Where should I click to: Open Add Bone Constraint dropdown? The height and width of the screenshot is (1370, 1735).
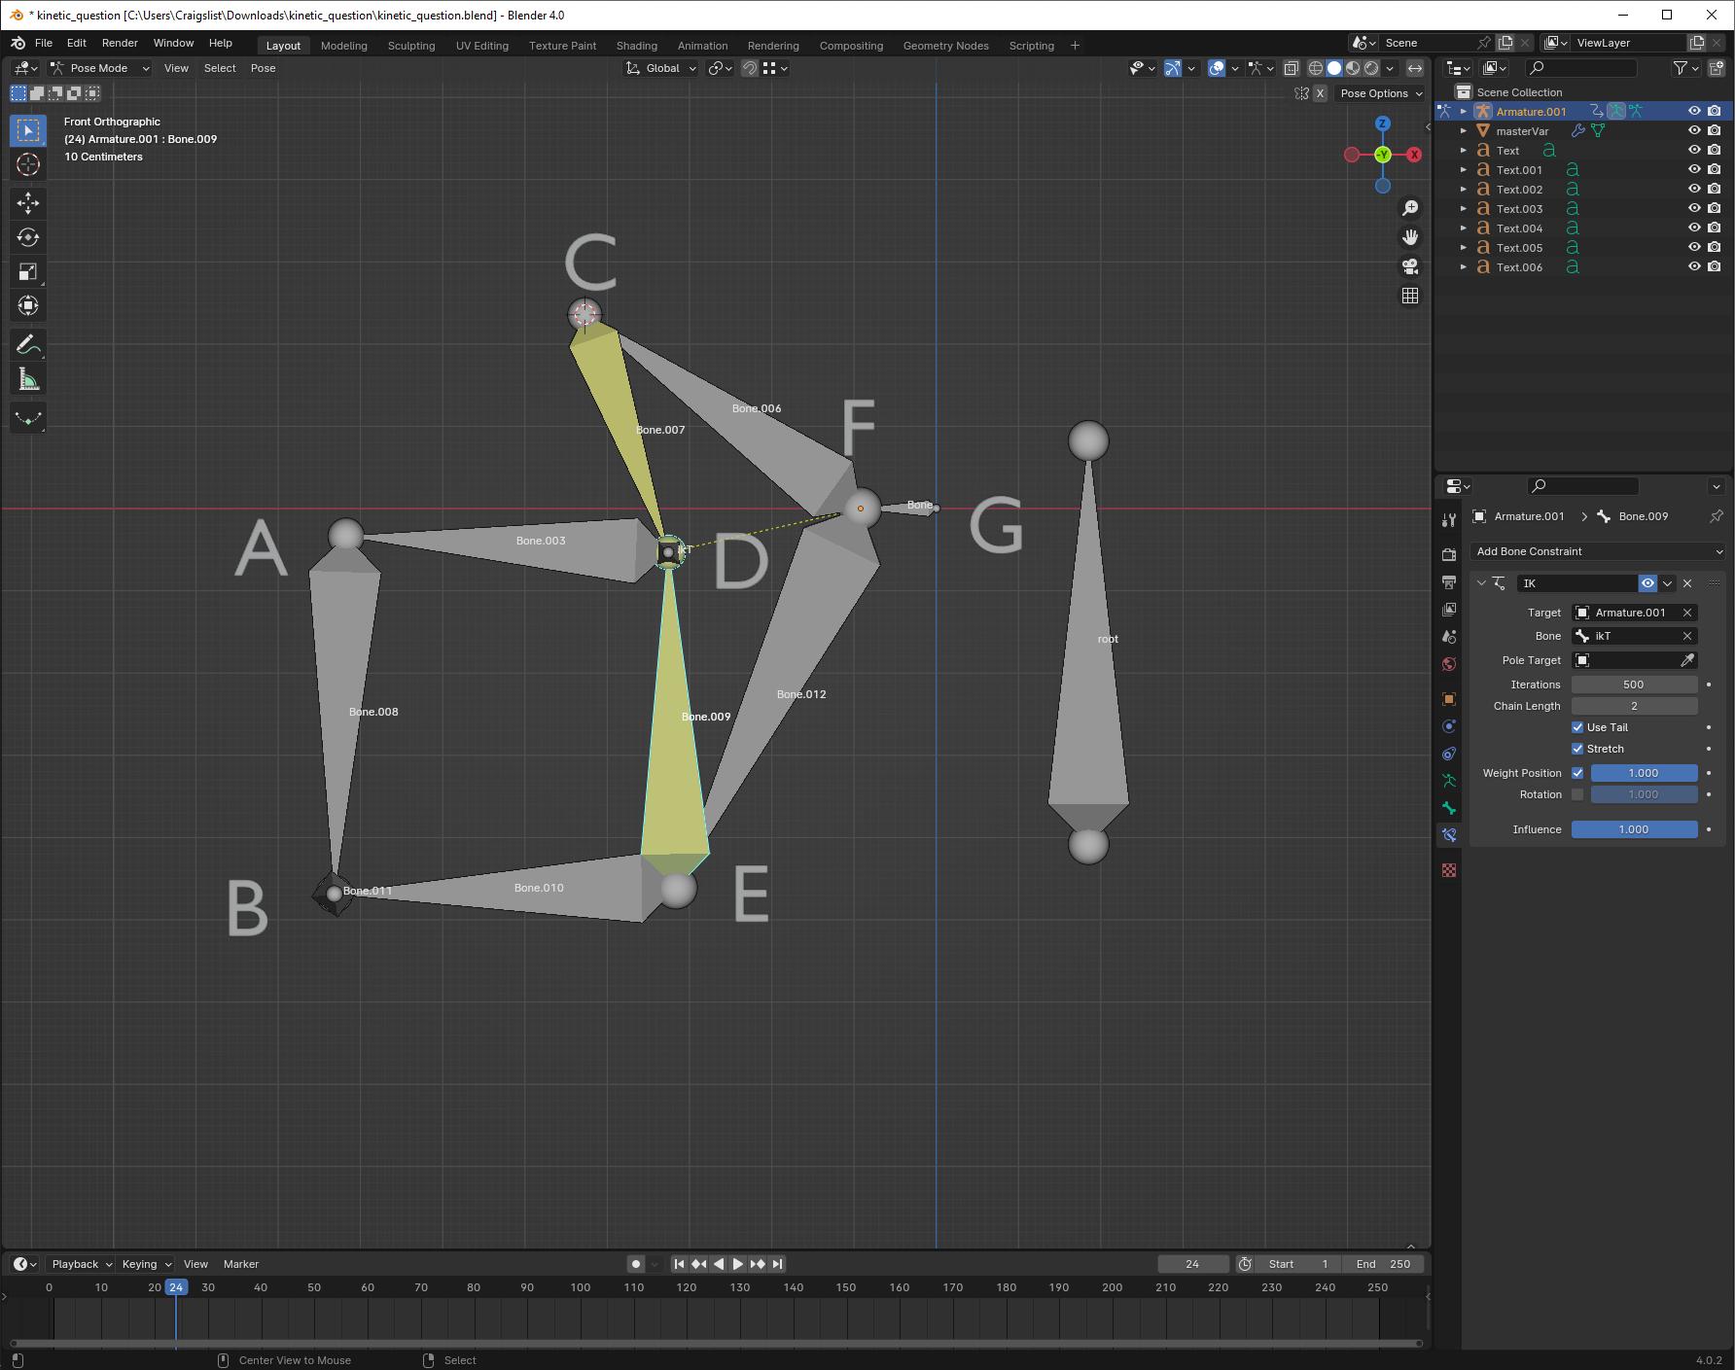pyautogui.click(x=1598, y=551)
